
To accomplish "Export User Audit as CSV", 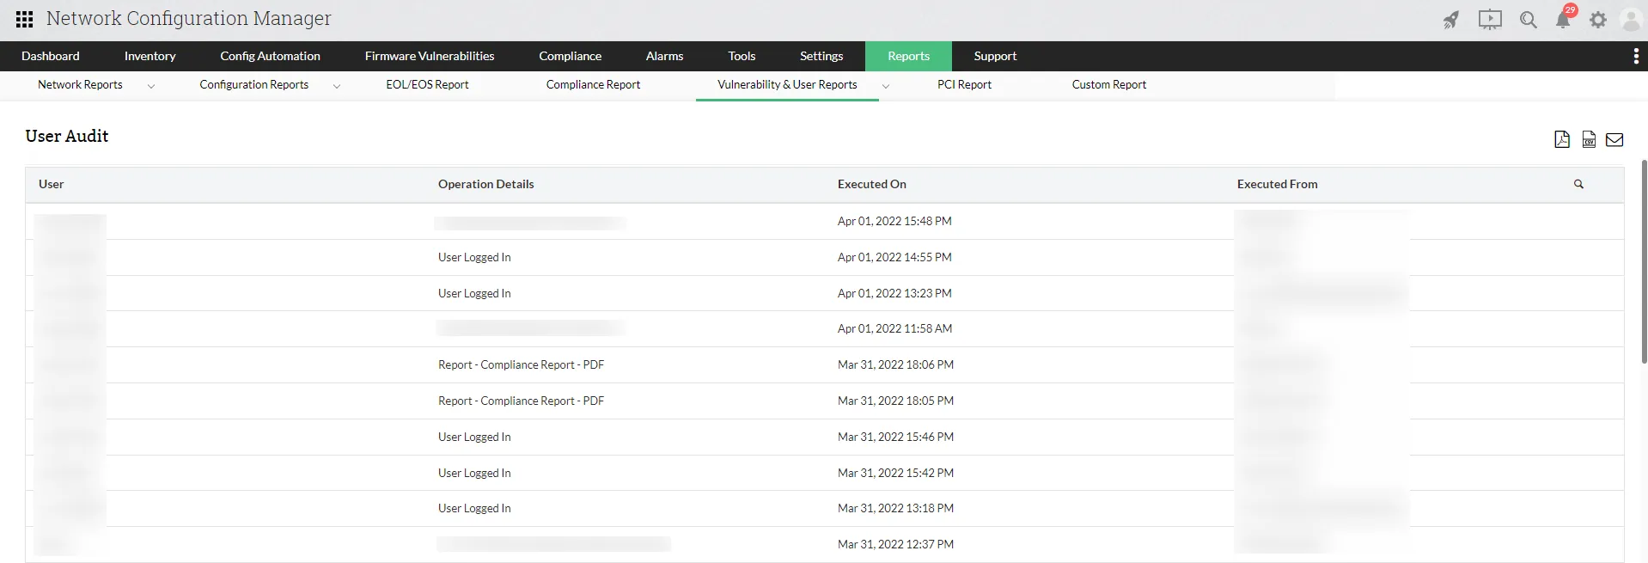I will 1589,139.
